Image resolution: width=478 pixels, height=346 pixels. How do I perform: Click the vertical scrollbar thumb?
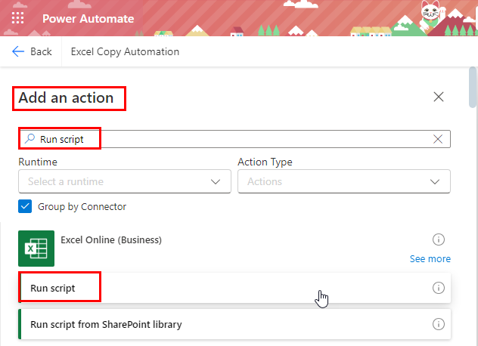click(473, 87)
